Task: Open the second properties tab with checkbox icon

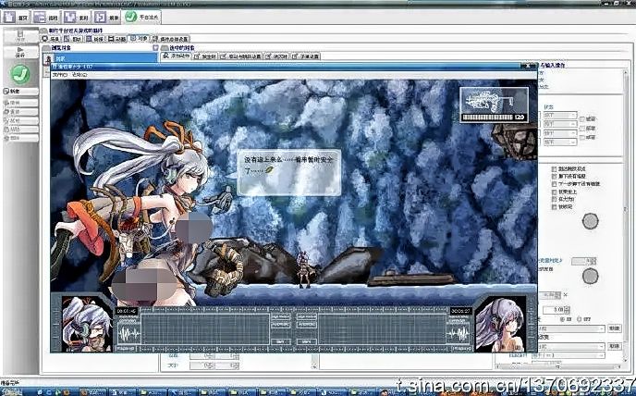Action: (x=205, y=56)
